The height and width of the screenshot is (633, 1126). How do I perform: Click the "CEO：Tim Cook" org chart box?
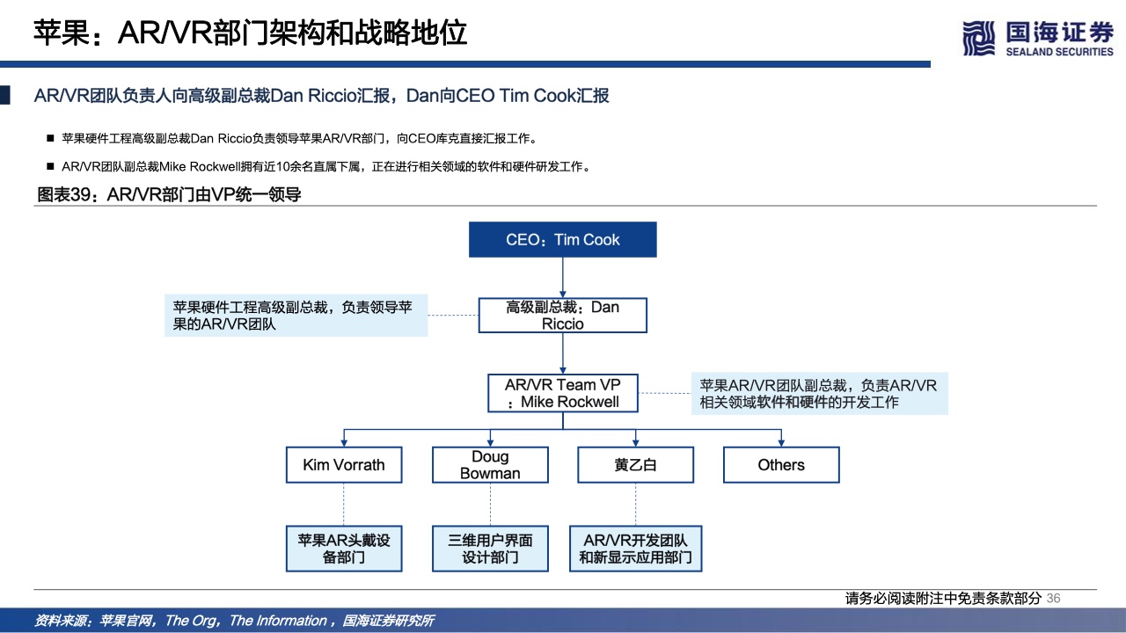563,240
